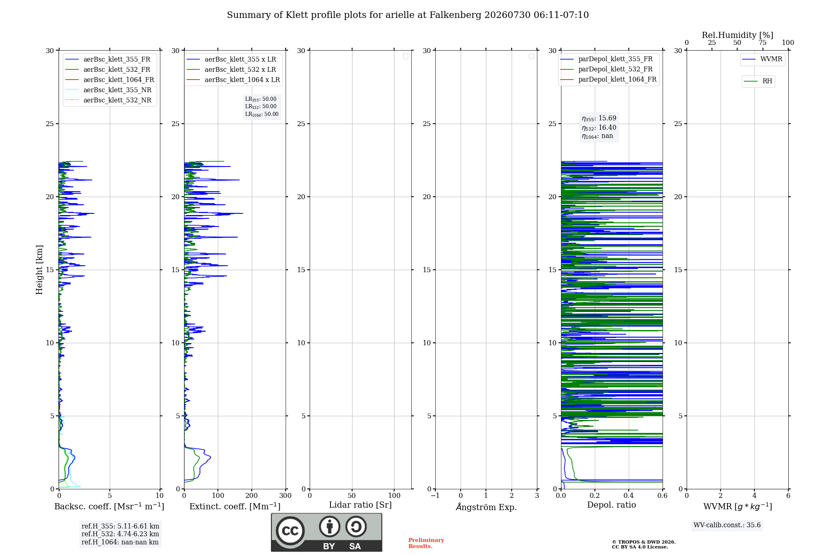Screen dimensions: 816x555
Task: Click the TROPOS & DWD 2026 copyright text
Action: [x=643, y=544]
